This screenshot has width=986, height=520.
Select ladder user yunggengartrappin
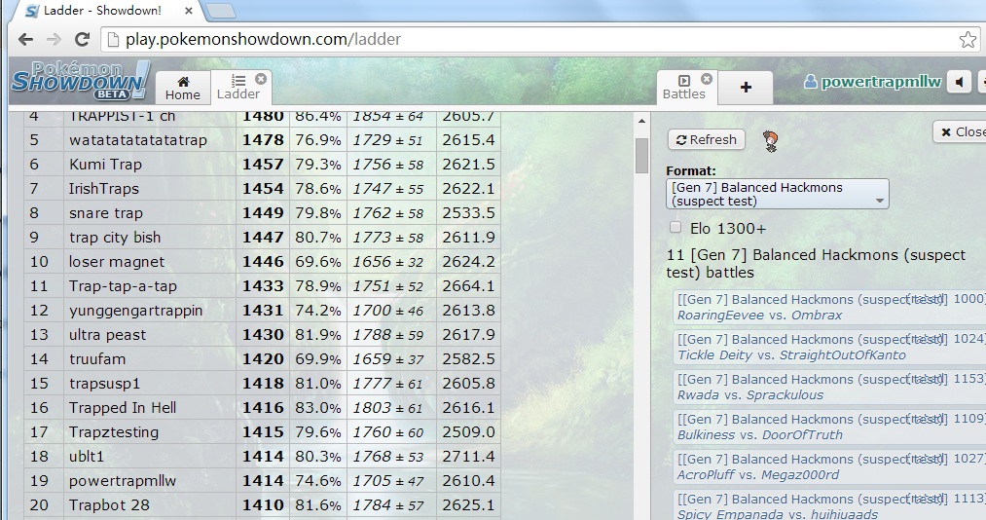pyautogui.click(x=136, y=311)
